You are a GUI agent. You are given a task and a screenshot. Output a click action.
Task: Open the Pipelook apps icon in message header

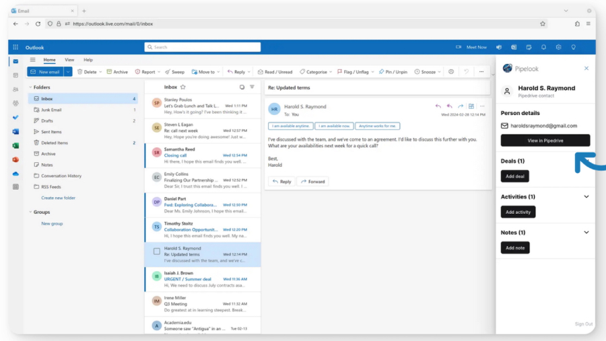(x=471, y=106)
